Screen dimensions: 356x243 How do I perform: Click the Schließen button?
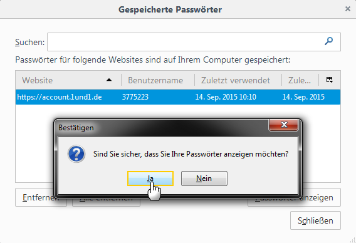pos(315,220)
